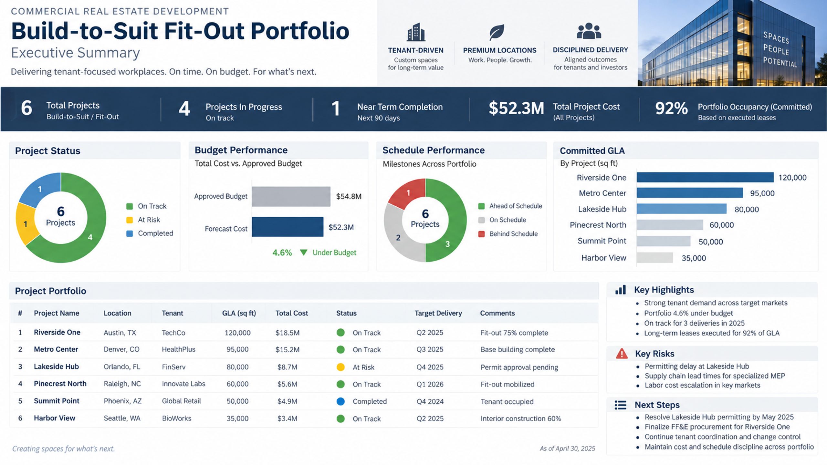This screenshot has width=827, height=465.
Task: Click the 92% Portfolio Occupancy figure
Action: pyautogui.click(x=671, y=108)
